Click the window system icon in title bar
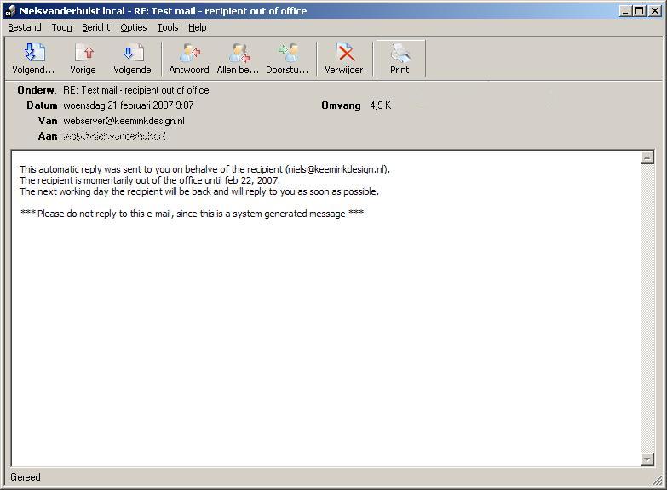Image resolution: width=667 pixels, height=490 pixels. (9, 11)
